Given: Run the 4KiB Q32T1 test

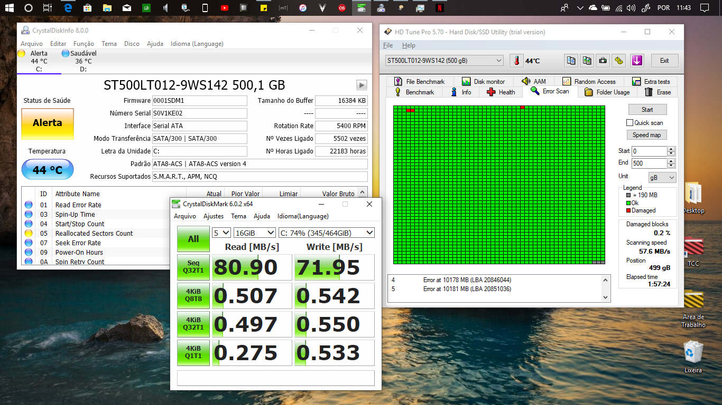Looking at the screenshot, I should (193, 324).
